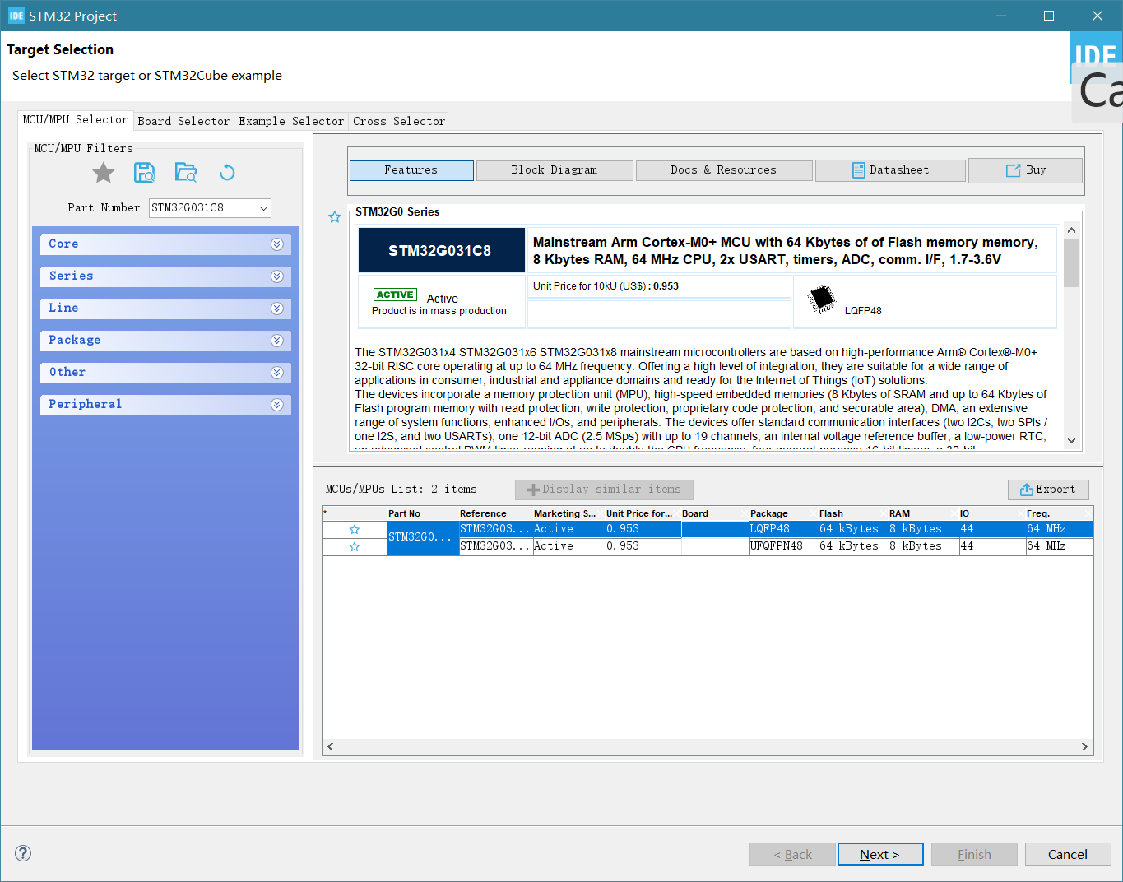This screenshot has height=882, width=1123.
Task: Click the disabled Back button
Action: [x=792, y=854]
